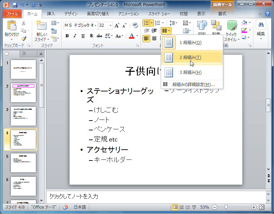Click the Arrange objects icon
Viewport: 274px width, 214px height.
pyautogui.click(x=216, y=25)
